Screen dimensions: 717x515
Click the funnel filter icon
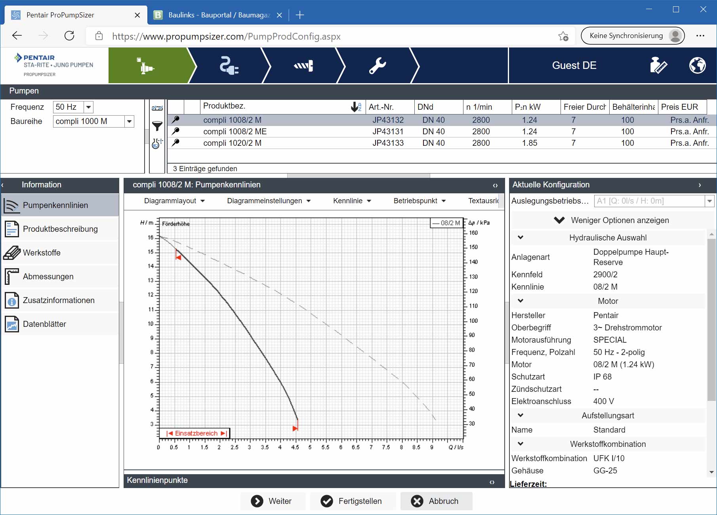[157, 126]
